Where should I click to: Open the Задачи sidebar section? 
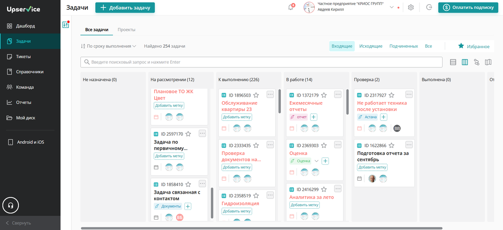(x=30, y=41)
